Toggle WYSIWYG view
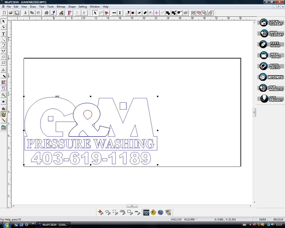Screen dimensions: 285x228 coord(271,77)
